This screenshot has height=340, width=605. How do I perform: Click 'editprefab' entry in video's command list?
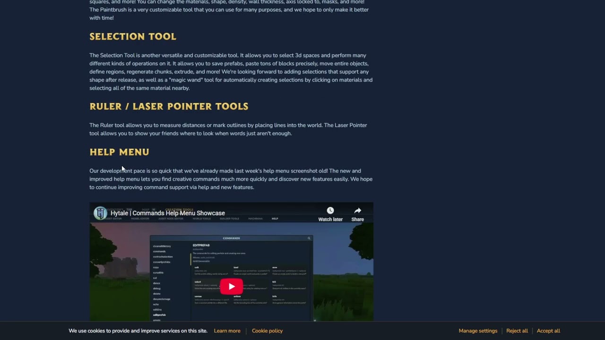pyautogui.click(x=159, y=315)
